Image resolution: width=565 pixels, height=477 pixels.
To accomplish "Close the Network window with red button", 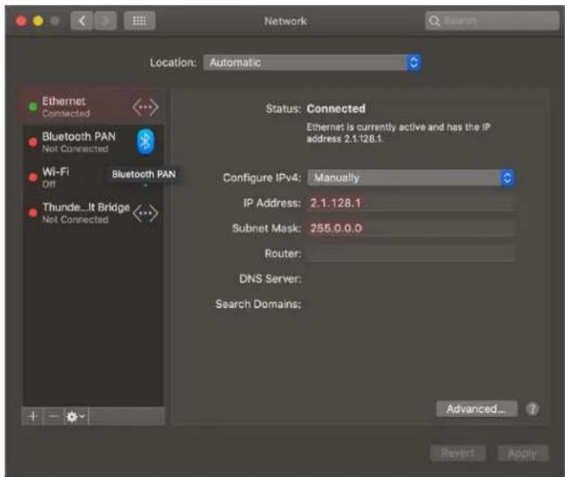I will pyautogui.click(x=21, y=21).
